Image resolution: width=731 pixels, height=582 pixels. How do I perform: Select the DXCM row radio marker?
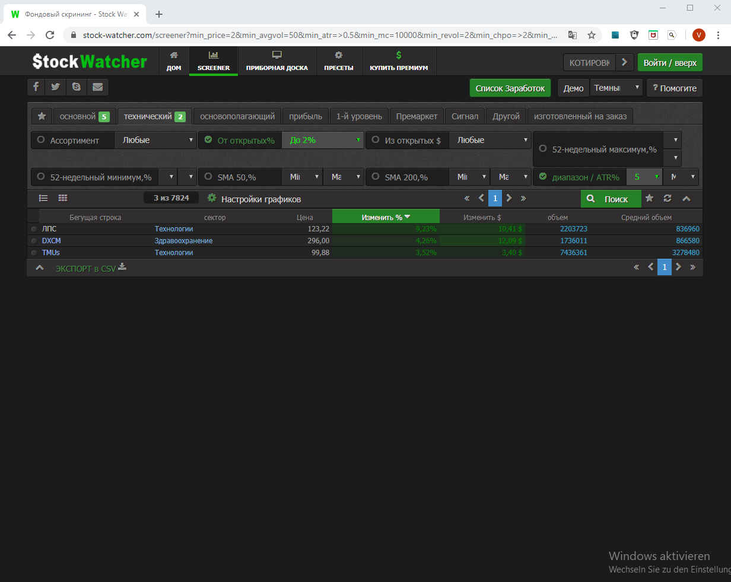tap(34, 241)
